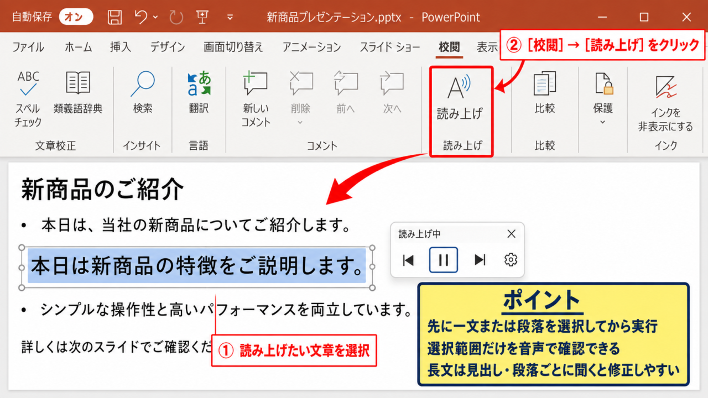Screen dimensions: 708x398
Task: Go to 次へ next comment
Action: click(x=392, y=92)
